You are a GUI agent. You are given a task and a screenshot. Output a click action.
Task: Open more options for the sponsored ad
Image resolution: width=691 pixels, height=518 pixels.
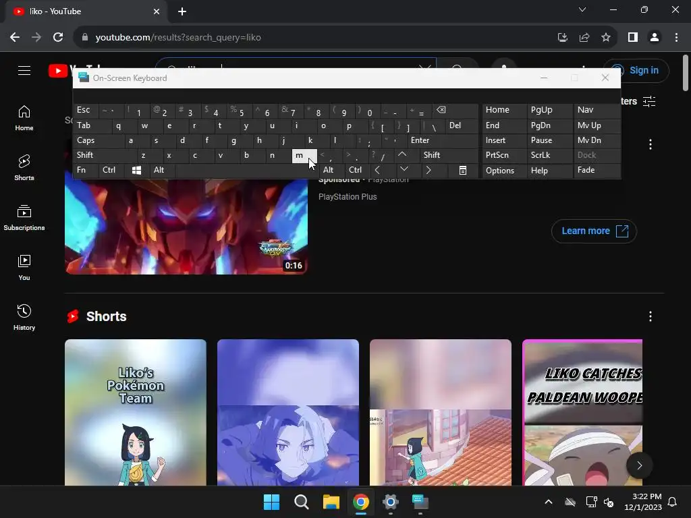(651, 144)
